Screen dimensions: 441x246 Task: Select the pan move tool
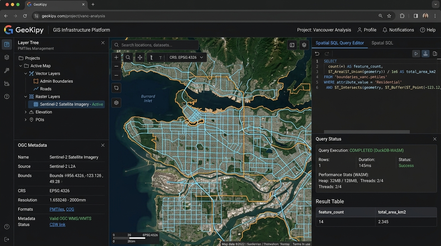click(x=140, y=58)
